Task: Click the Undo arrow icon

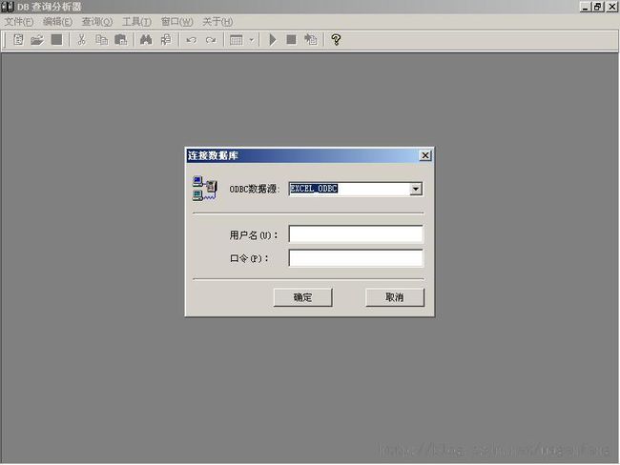Action: pos(192,40)
